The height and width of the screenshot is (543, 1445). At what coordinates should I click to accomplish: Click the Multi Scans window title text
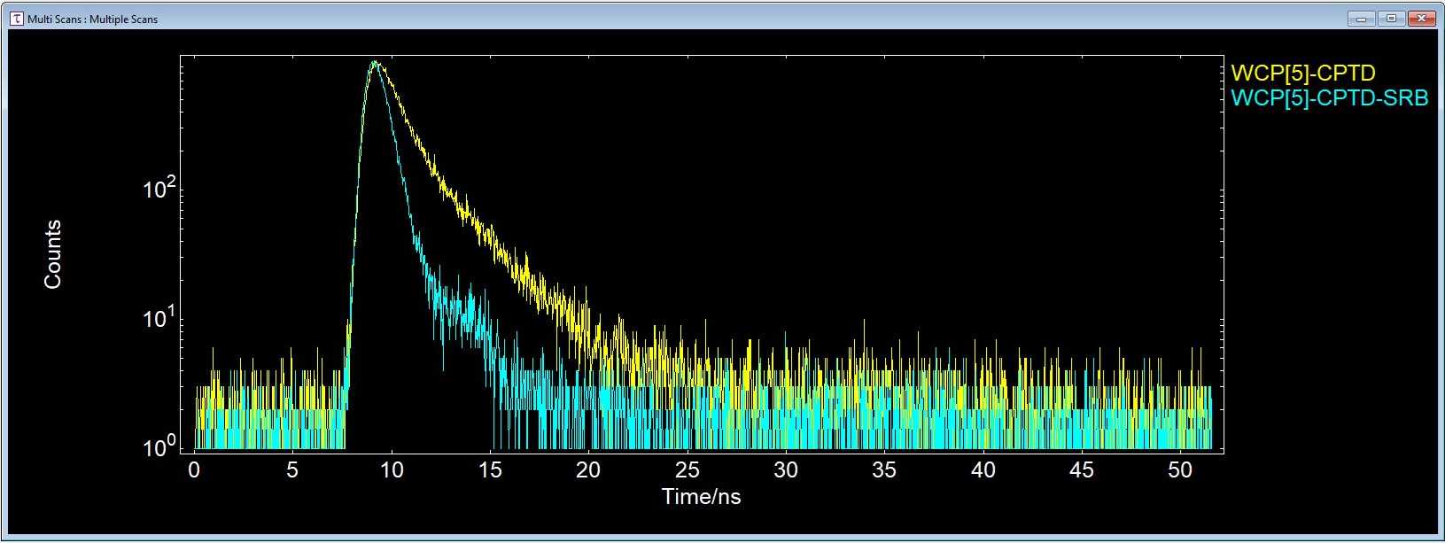(x=92, y=19)
